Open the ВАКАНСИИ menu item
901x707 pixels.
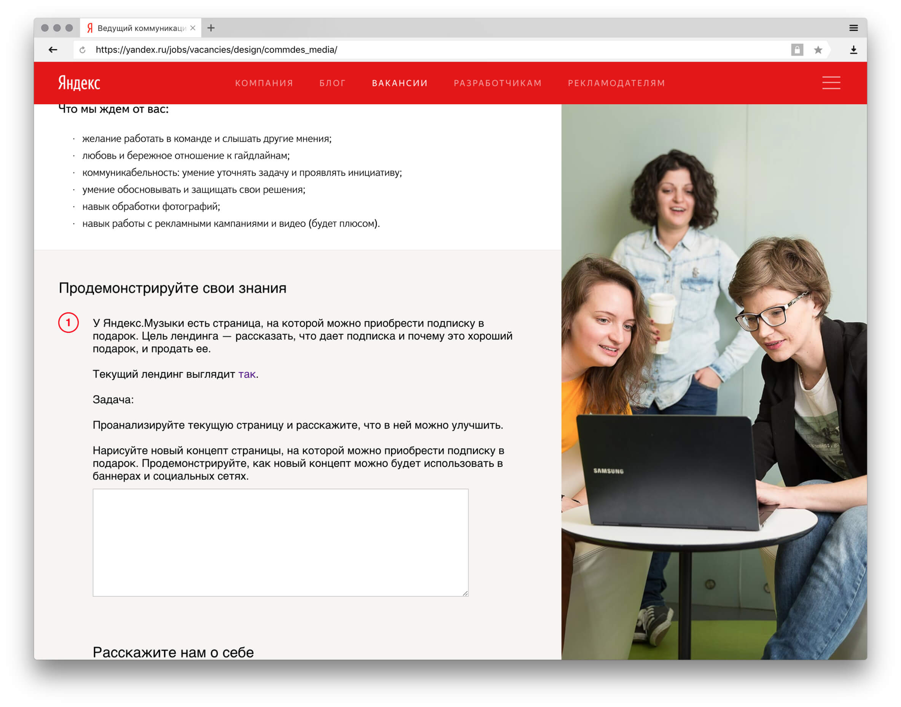click(400, 83)
